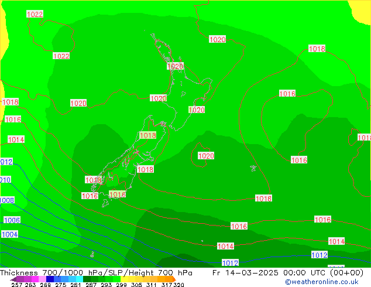Click the legend value 257
The image size is (371, 287).
coord(17,285)
